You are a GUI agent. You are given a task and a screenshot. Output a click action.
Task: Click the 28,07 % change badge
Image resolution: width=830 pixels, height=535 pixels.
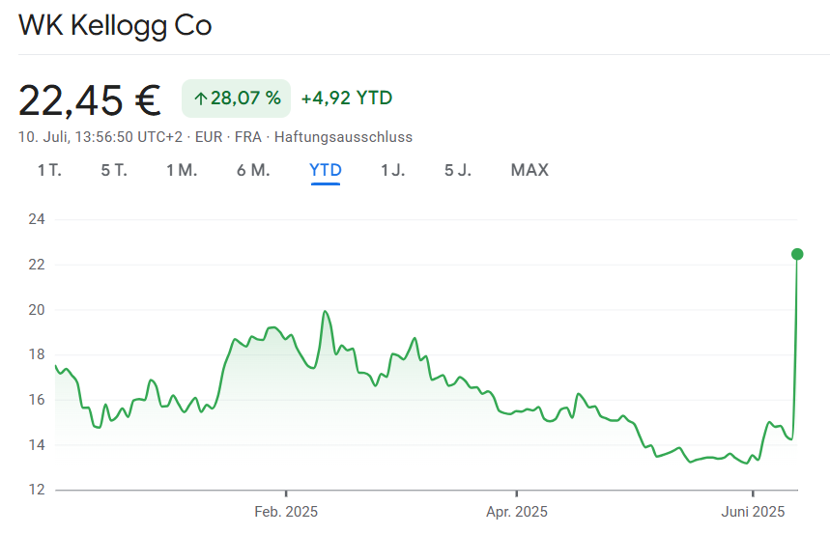point(236,99)
